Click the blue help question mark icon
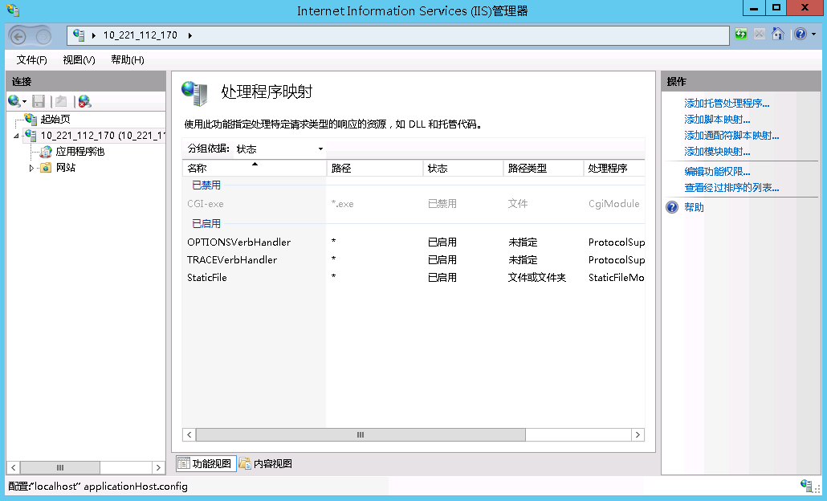The image size is (827, 501). [x=800, y=35]
